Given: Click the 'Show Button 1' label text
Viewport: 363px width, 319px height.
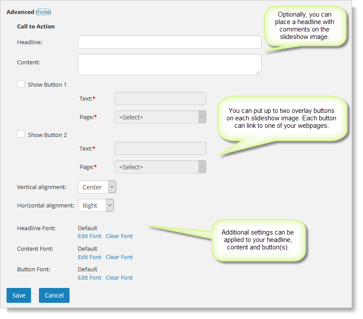Looking at the screenshot, I should click(x=47, y=85).
